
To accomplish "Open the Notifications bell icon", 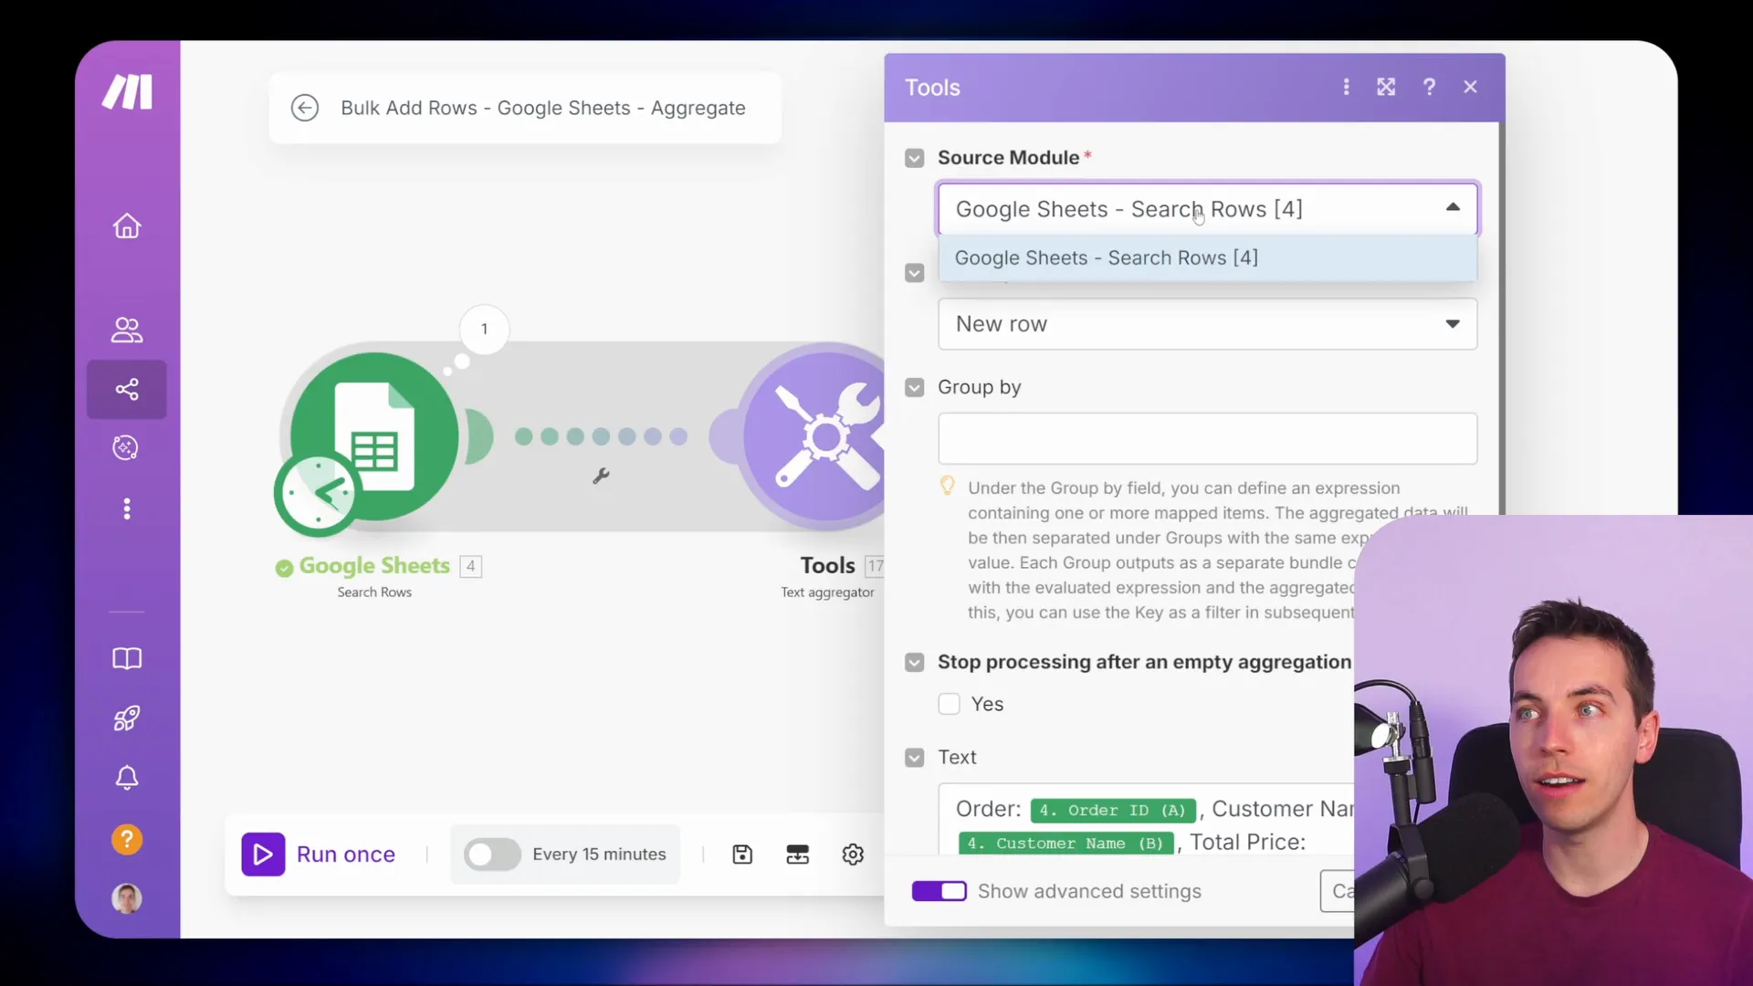I will tap(127, 778).
